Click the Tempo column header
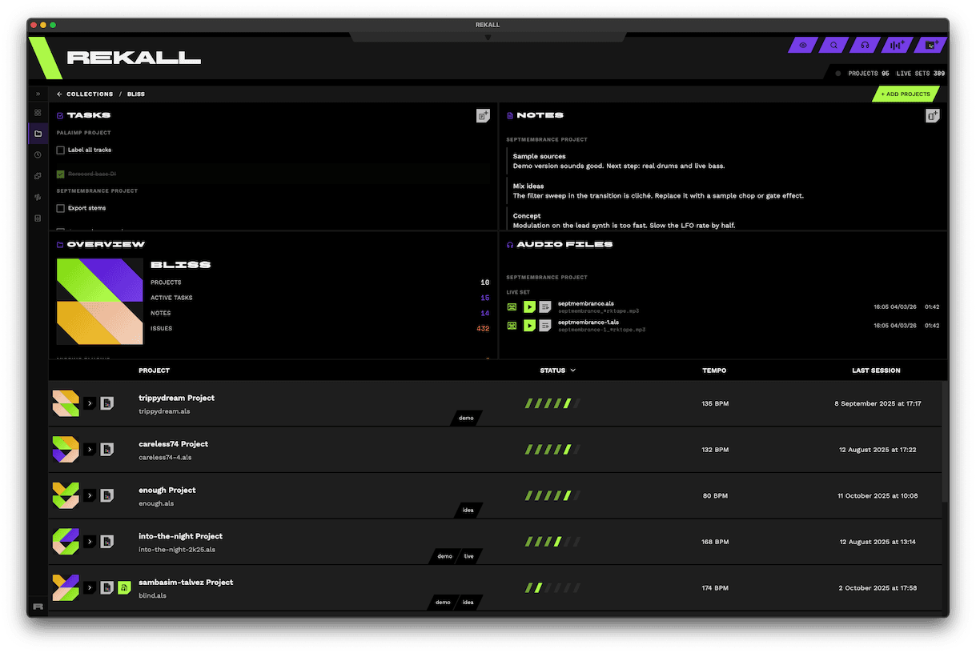This screenshot has width=976, height=653. pyautogui.click(x=714, y=371)
